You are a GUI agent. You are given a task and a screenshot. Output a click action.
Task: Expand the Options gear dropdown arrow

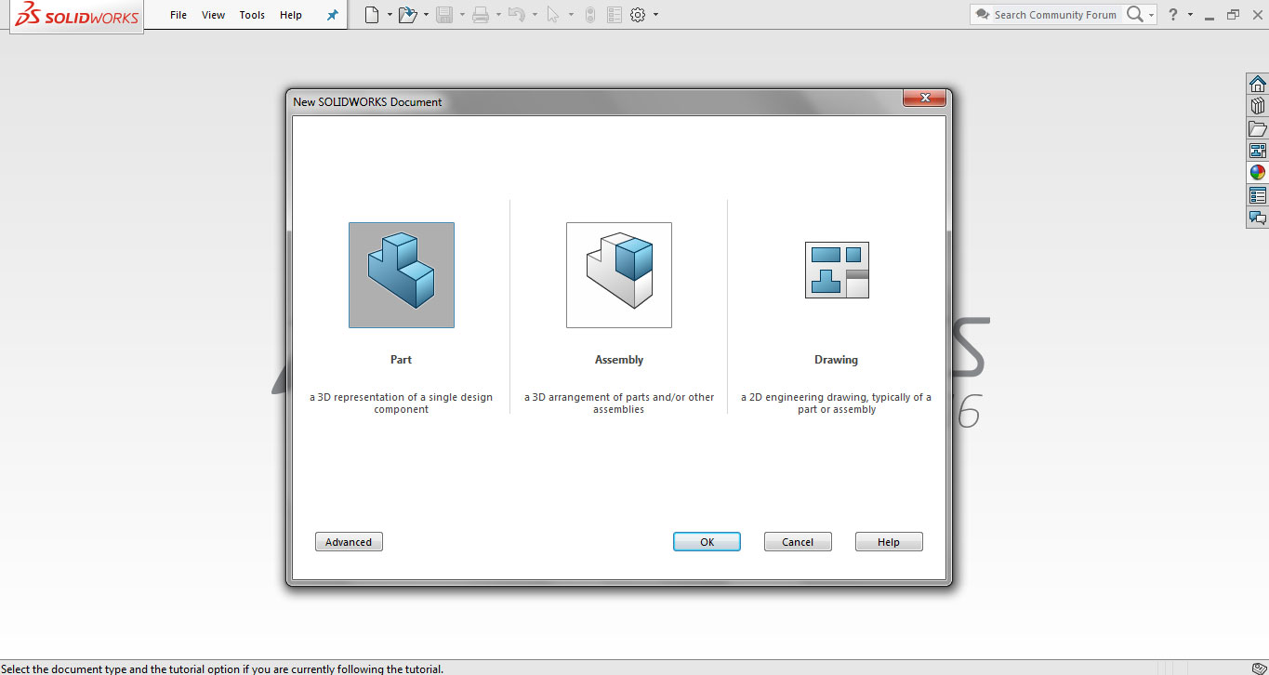click(655, 15)
